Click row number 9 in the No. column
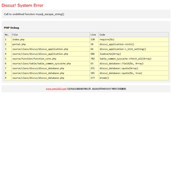 point(8,78)
